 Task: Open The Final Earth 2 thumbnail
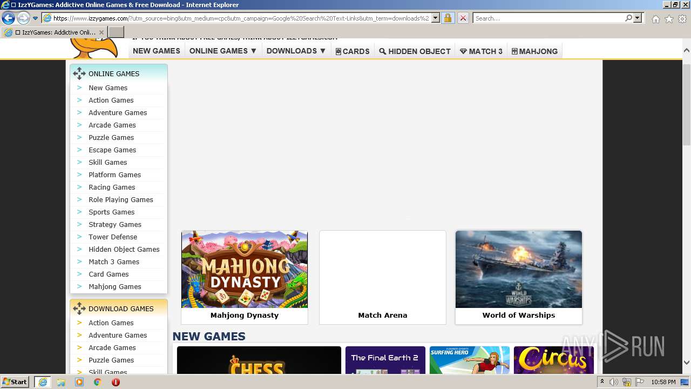coord(385,360)
